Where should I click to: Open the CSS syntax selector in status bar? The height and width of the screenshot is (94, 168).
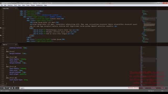coord(162,91)
